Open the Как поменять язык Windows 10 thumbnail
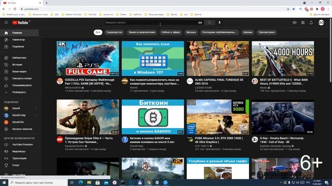332x186 pixels. click(153, 58)
